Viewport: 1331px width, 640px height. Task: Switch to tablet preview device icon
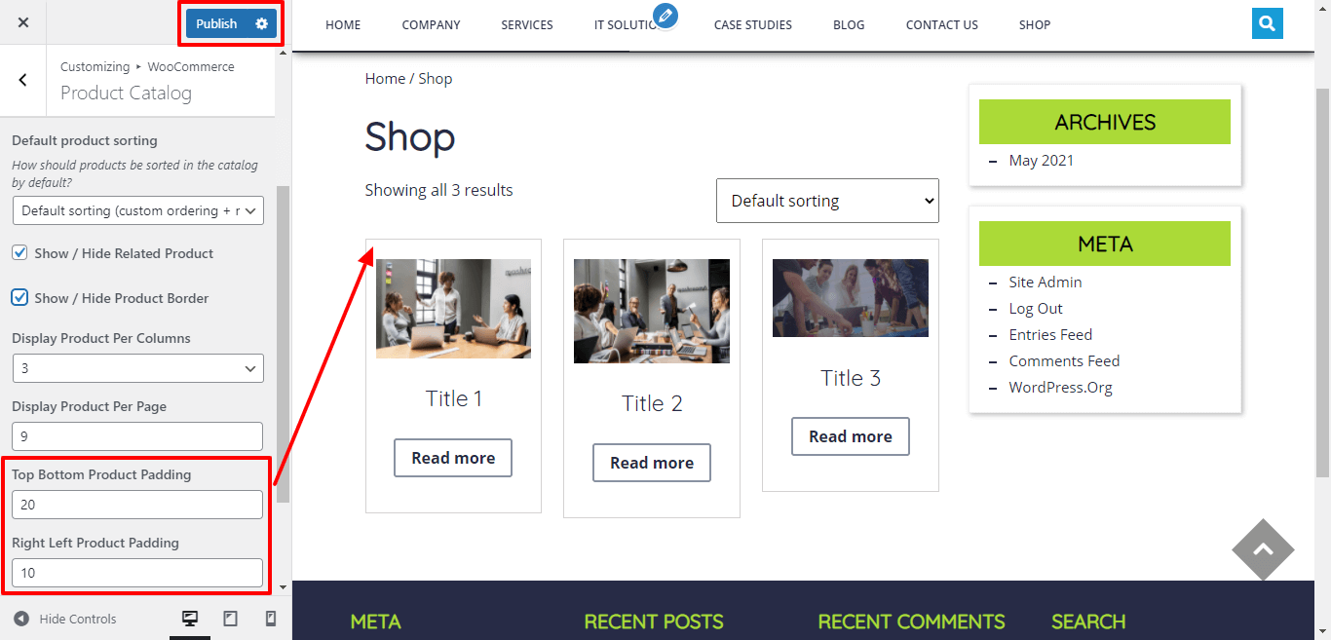click(x=231, y=619)
